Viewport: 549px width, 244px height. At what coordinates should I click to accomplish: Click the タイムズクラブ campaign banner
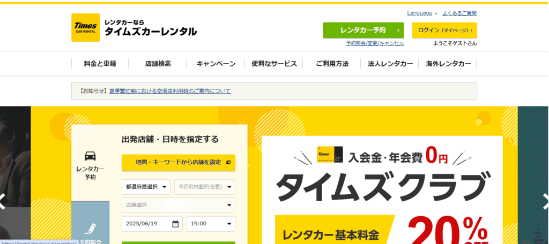(382, 190)
